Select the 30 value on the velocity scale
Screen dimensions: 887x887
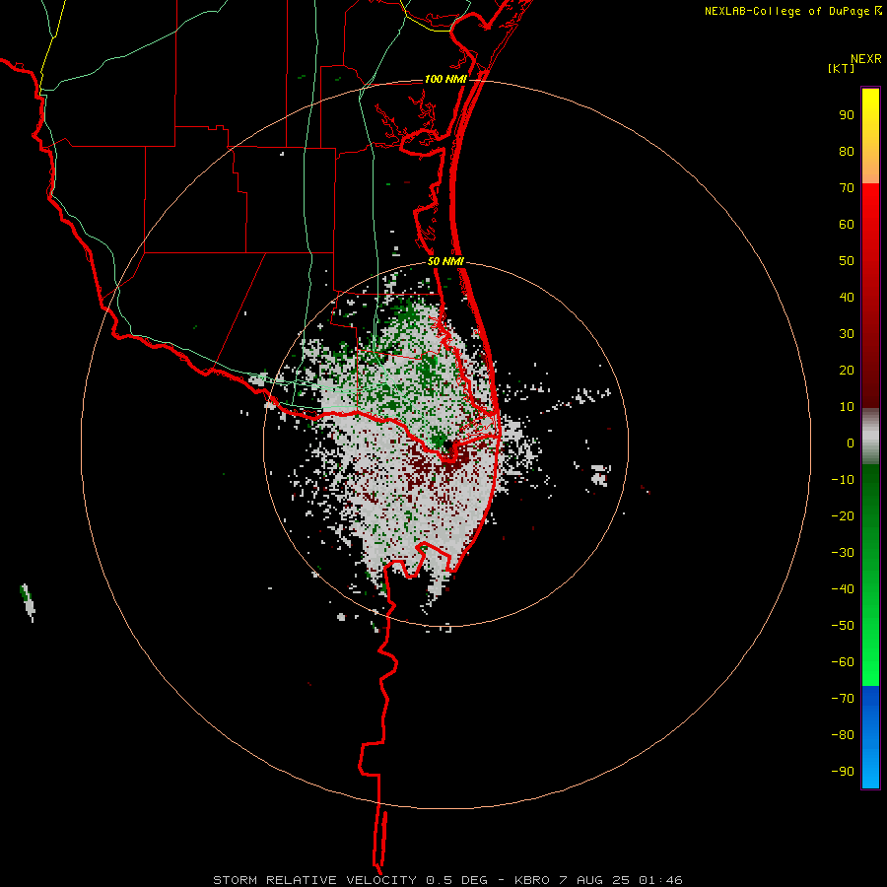pos(847,334)
